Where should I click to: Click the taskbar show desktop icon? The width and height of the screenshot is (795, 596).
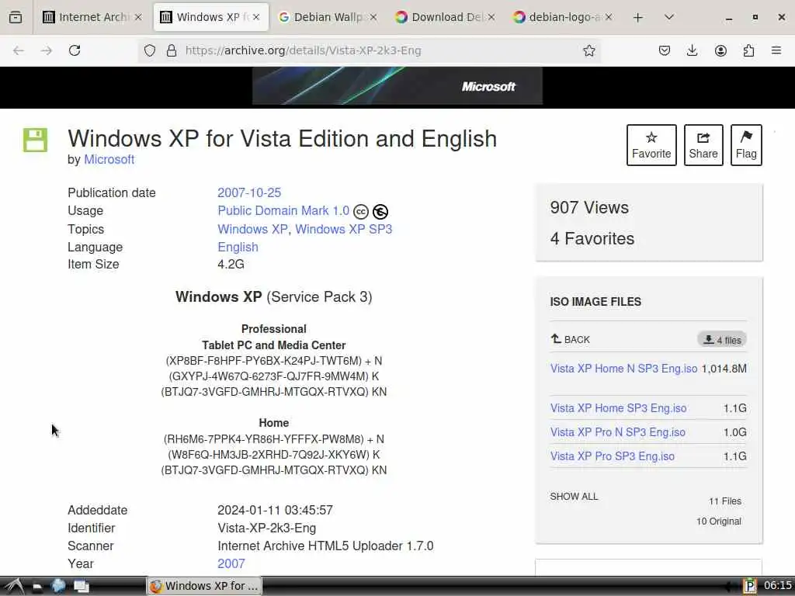tap(81, 587)
